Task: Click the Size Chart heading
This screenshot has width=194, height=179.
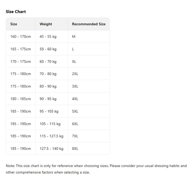Action: pos(16,12)
